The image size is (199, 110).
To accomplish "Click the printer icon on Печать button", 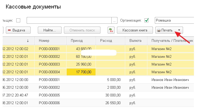I will pyautogui.click(x=159, y=30).
